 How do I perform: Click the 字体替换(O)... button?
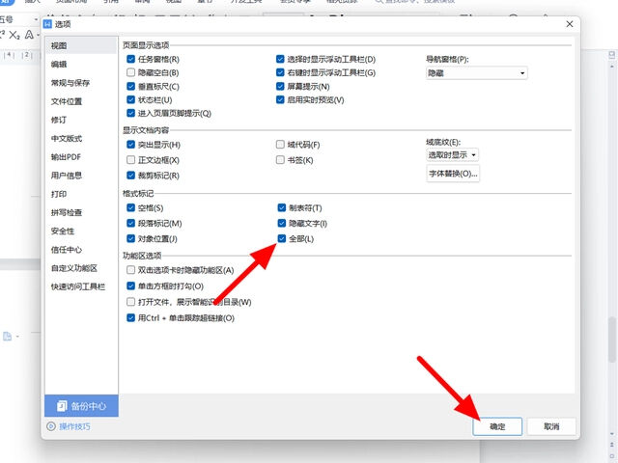click(x=453, y=174)
